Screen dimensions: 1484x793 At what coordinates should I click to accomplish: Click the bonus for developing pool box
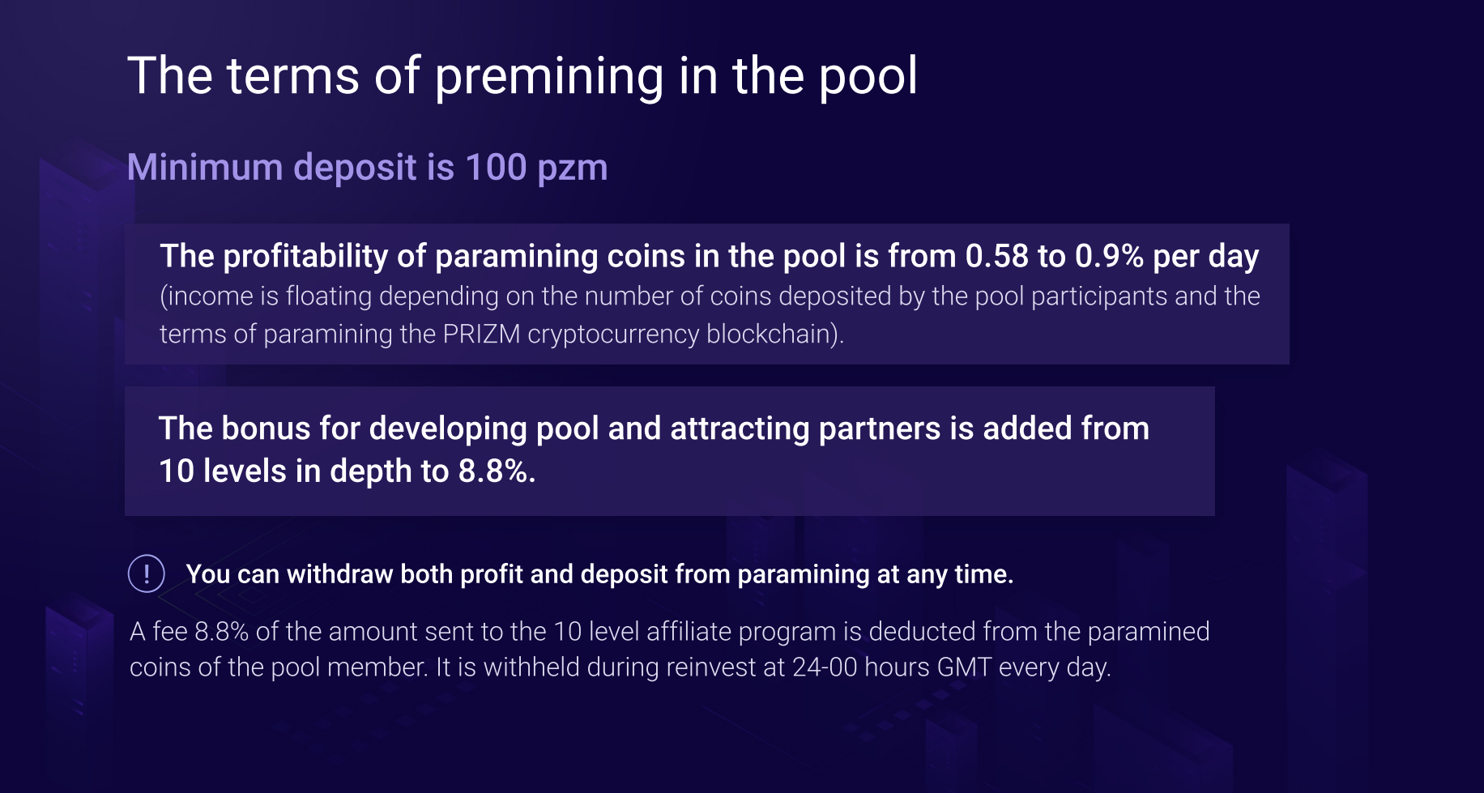tap(670, 451)
